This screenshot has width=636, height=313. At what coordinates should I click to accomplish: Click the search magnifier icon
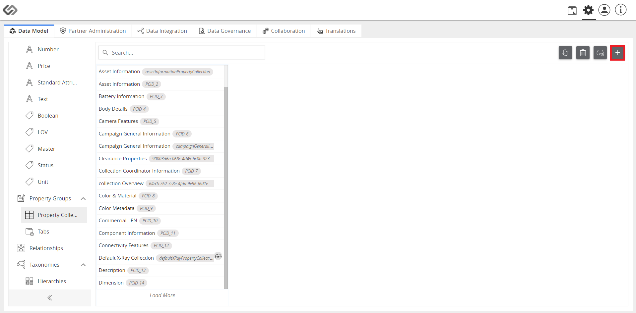105,53
